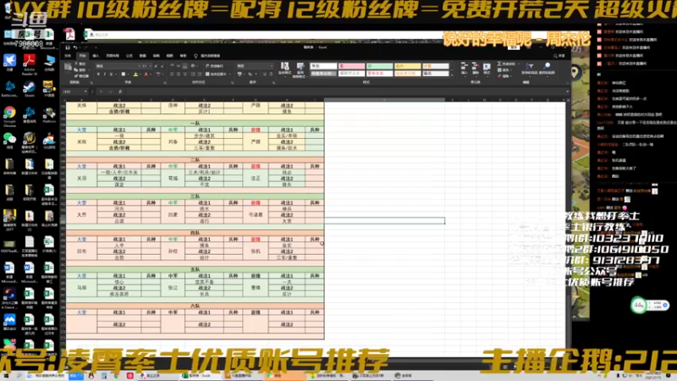The height and width of the screenshot is (381, 677).
Task: Apply the pink Bad cell style
Action: 351,66
